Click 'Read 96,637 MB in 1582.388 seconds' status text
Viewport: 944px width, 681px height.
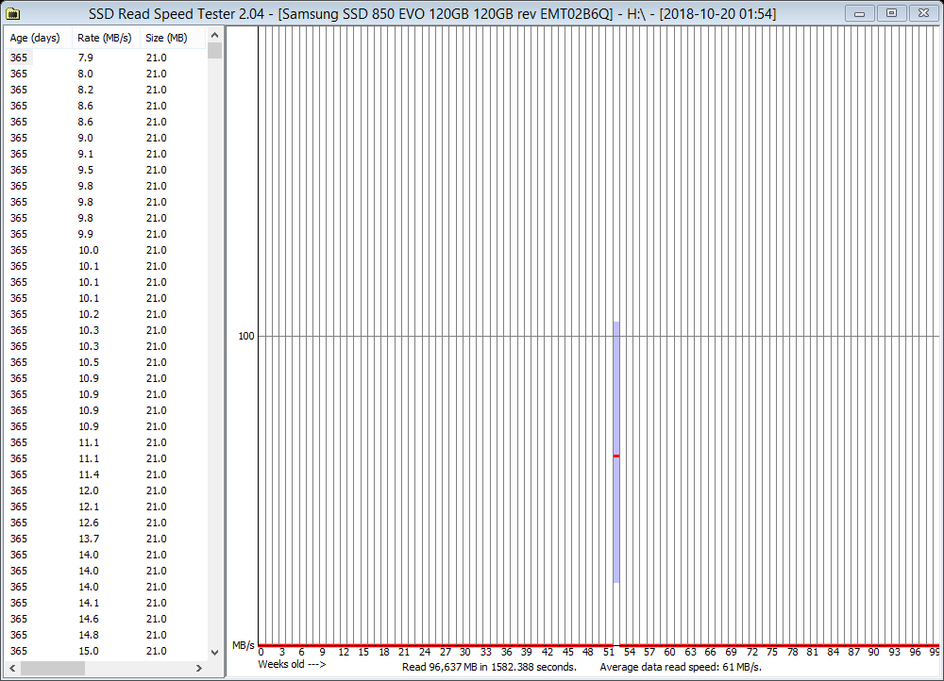coord(489,667)
